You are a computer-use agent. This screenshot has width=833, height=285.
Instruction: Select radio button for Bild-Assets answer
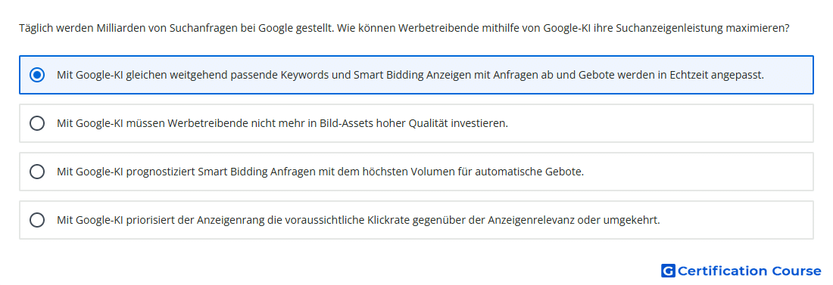click(x=37, y=123)
